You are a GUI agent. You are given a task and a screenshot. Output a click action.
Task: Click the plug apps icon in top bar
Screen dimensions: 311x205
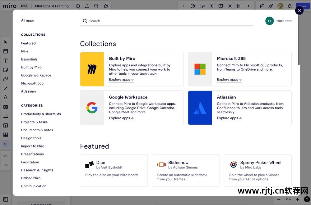[x=106, y=6]
